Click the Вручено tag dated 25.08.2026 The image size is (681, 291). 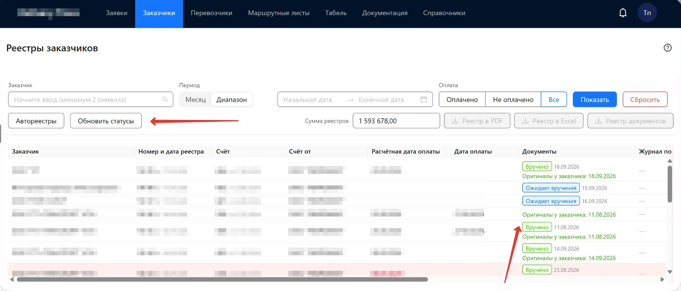(x=537, y=270)
